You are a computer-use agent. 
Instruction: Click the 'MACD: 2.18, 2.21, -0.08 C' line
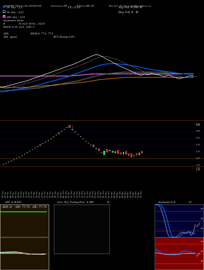click(x=19, y=27)
